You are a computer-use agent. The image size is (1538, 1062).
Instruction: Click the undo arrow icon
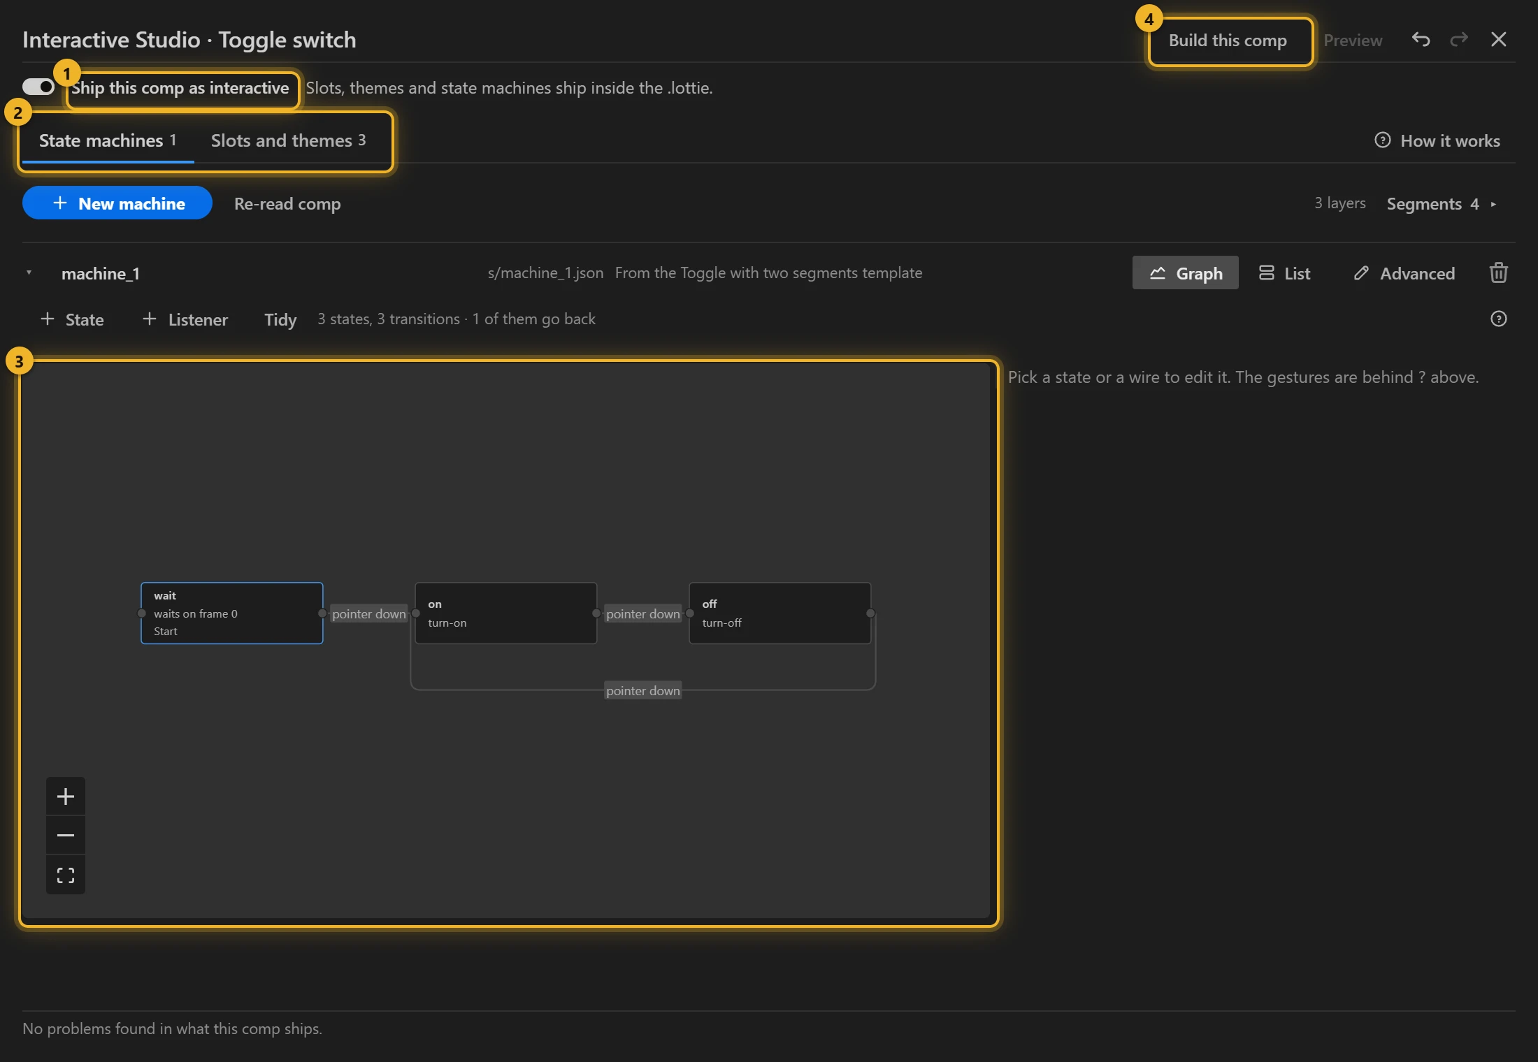tap(1421, 39)
